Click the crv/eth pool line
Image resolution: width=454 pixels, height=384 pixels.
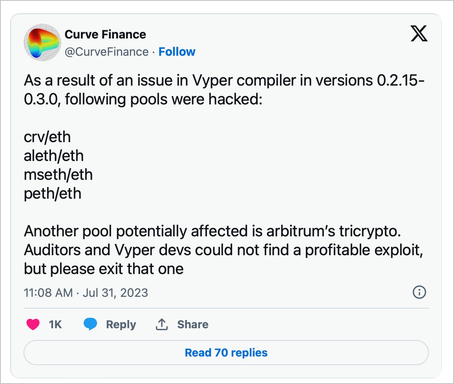(x=47, y=137)
